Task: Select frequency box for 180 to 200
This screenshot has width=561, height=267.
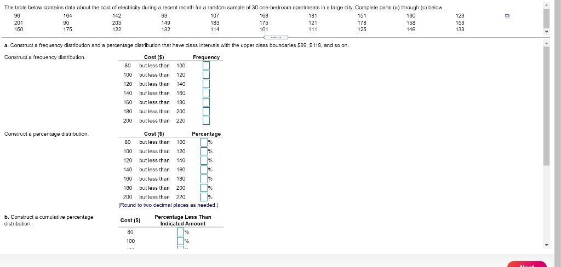Action: [x=206, y=111]
